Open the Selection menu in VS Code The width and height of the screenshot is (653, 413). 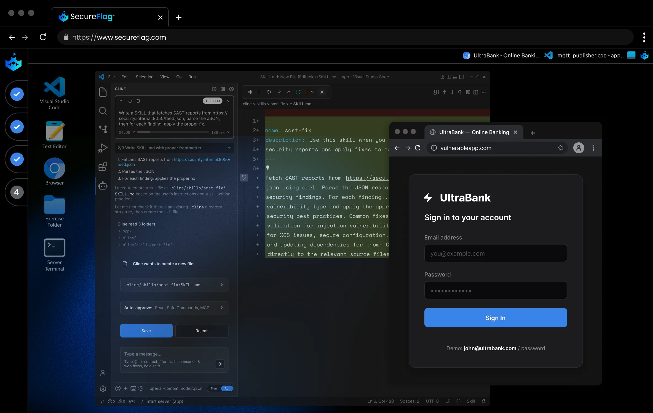pyautogui.click(x=144, y=77)
